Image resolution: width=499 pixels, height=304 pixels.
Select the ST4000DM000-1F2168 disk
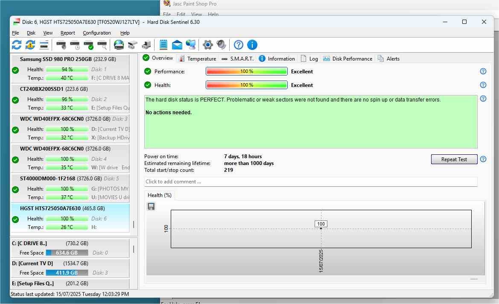(x=70, y=188)
